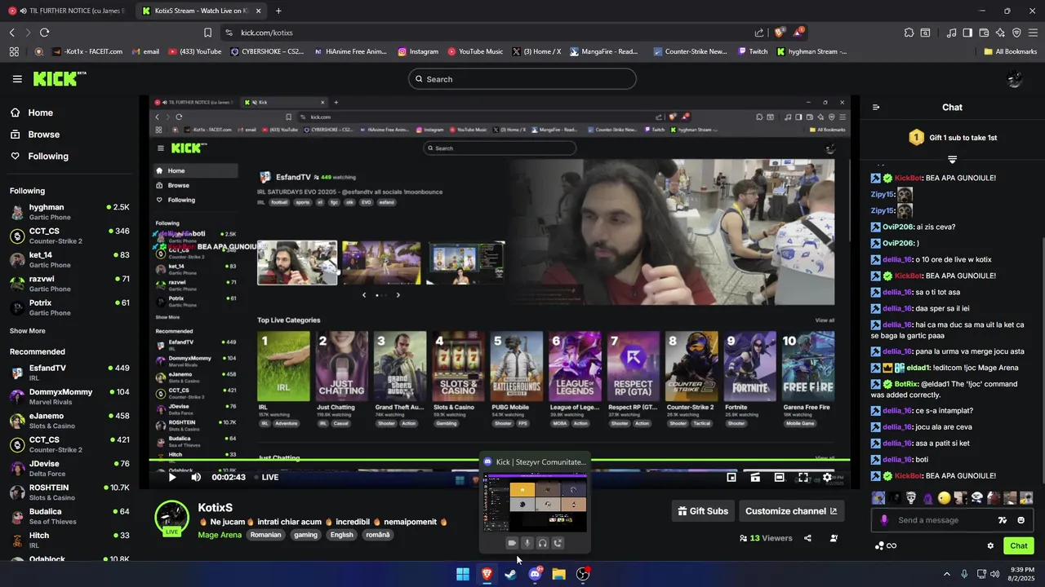Play the stream video
Image resolution: width=1045 pixels, height=587 pixels.
[x=171, y=478]
